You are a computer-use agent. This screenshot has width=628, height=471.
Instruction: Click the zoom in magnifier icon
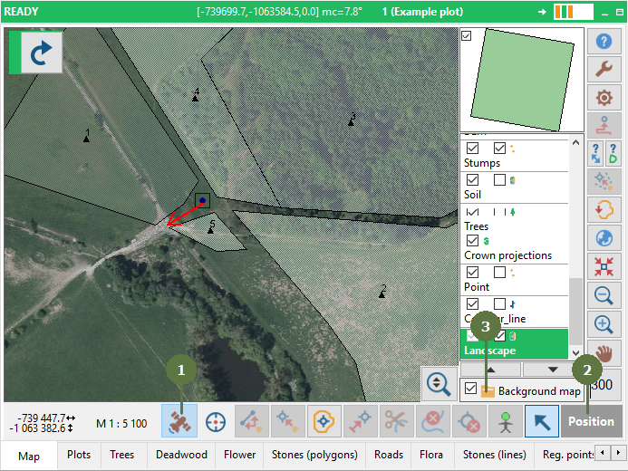[604, 324]
